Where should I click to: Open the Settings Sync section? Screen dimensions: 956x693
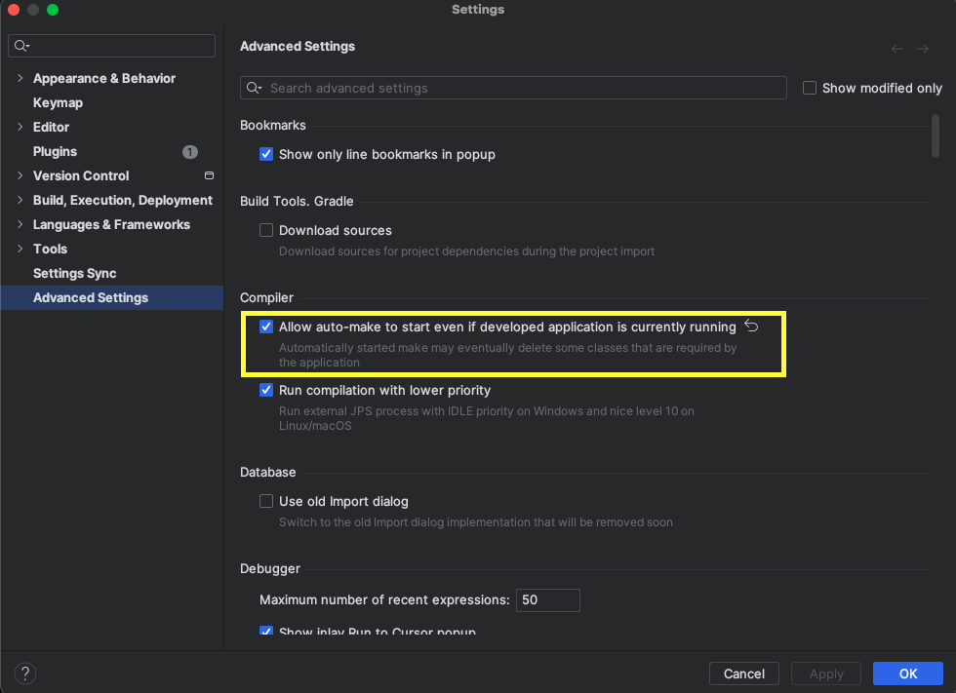(75, 273)
